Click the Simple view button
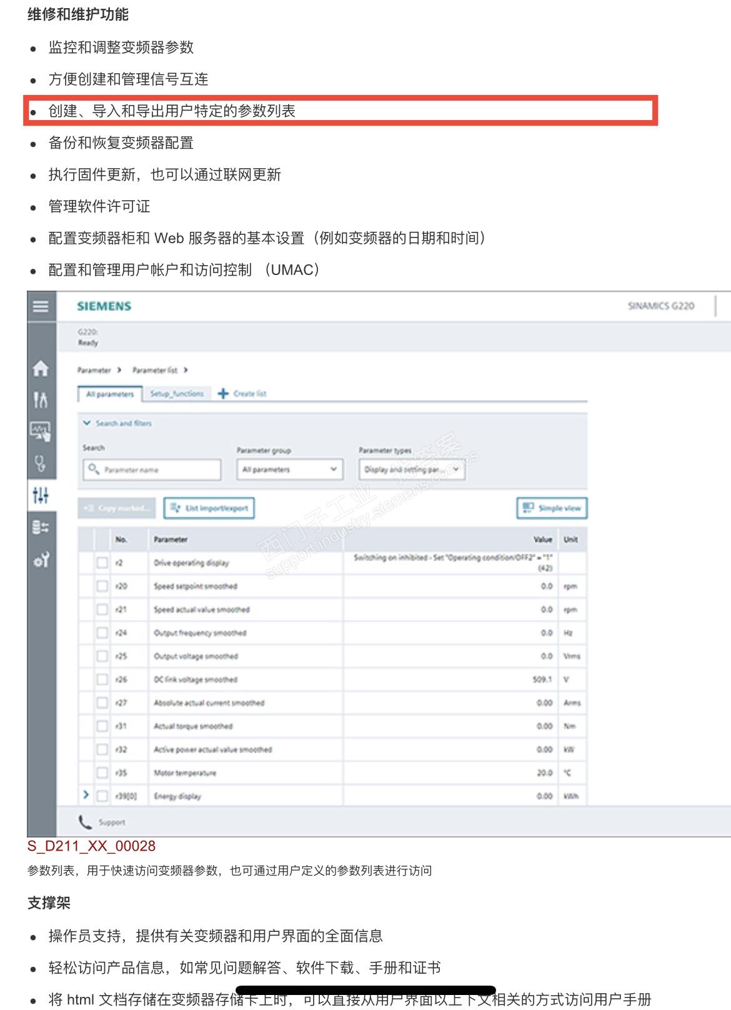 coord(552,508)
